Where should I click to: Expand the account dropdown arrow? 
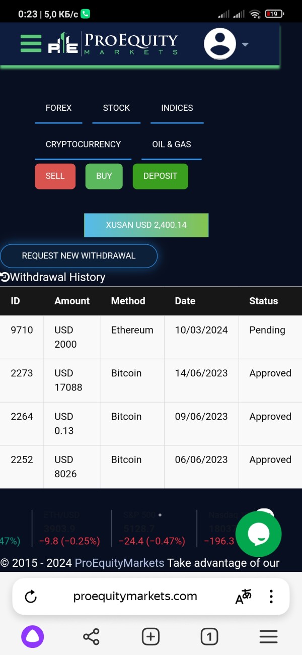pyautogui.click(x=245, y=44)
